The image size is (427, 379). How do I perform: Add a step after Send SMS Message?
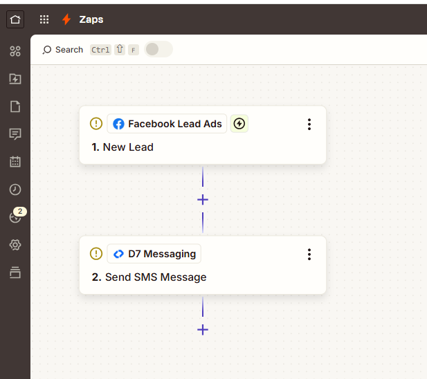pyautogui.click(x=203, y=330)
